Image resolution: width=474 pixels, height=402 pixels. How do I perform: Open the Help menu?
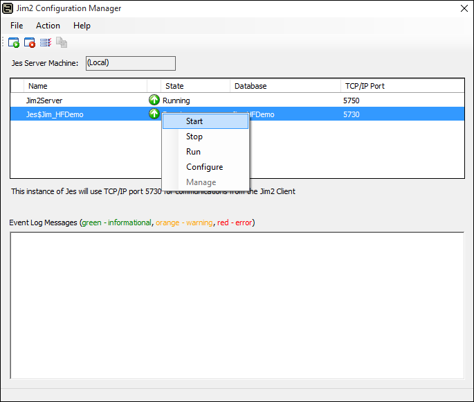point(82,26)
